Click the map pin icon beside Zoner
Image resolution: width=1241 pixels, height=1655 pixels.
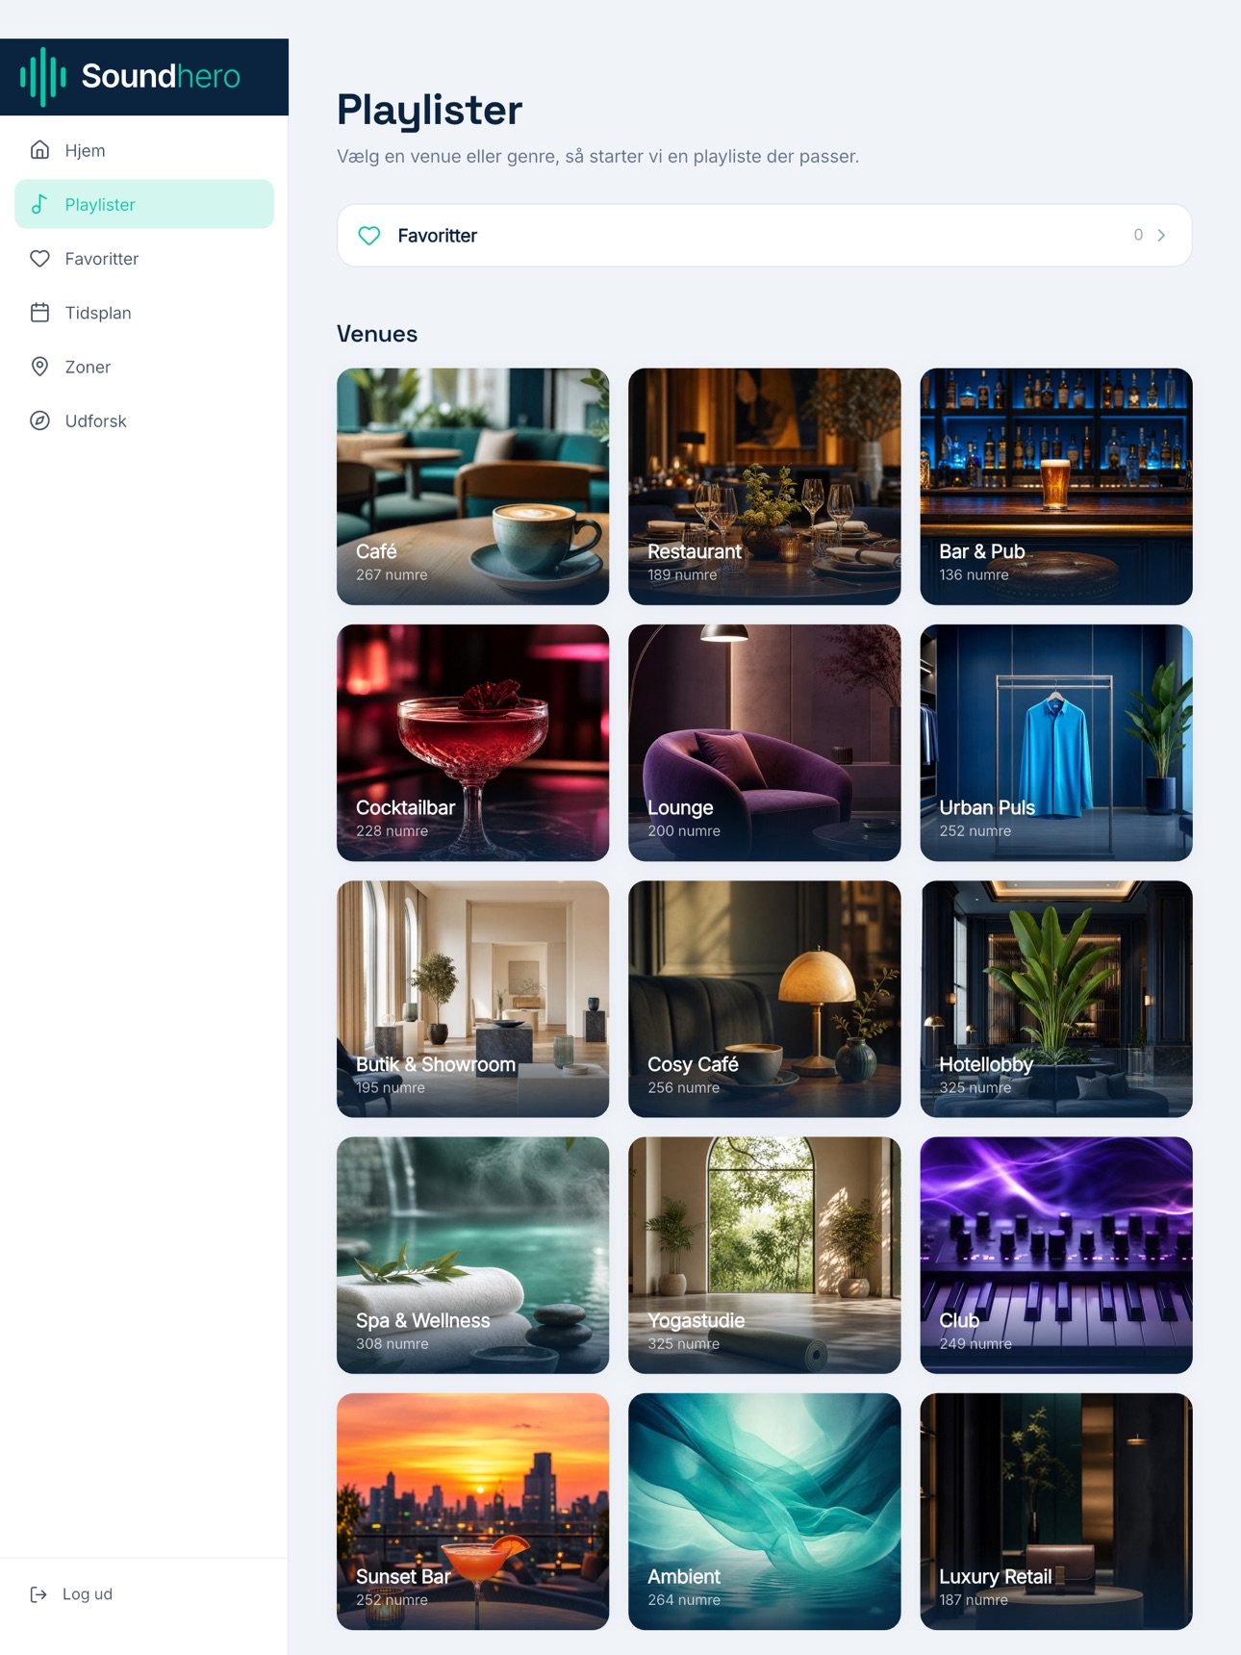pyautogui.click(x=39, y=366)
